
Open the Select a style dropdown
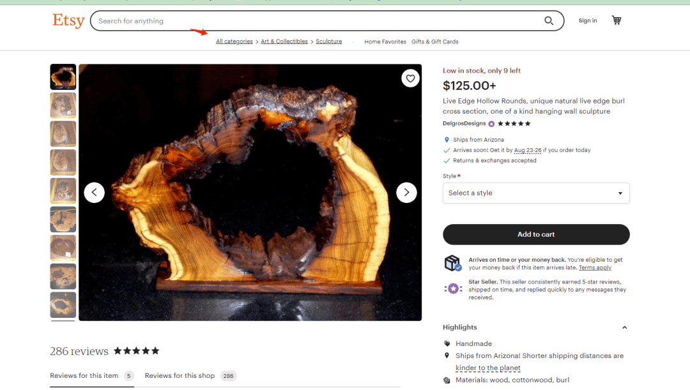point(535,193)
